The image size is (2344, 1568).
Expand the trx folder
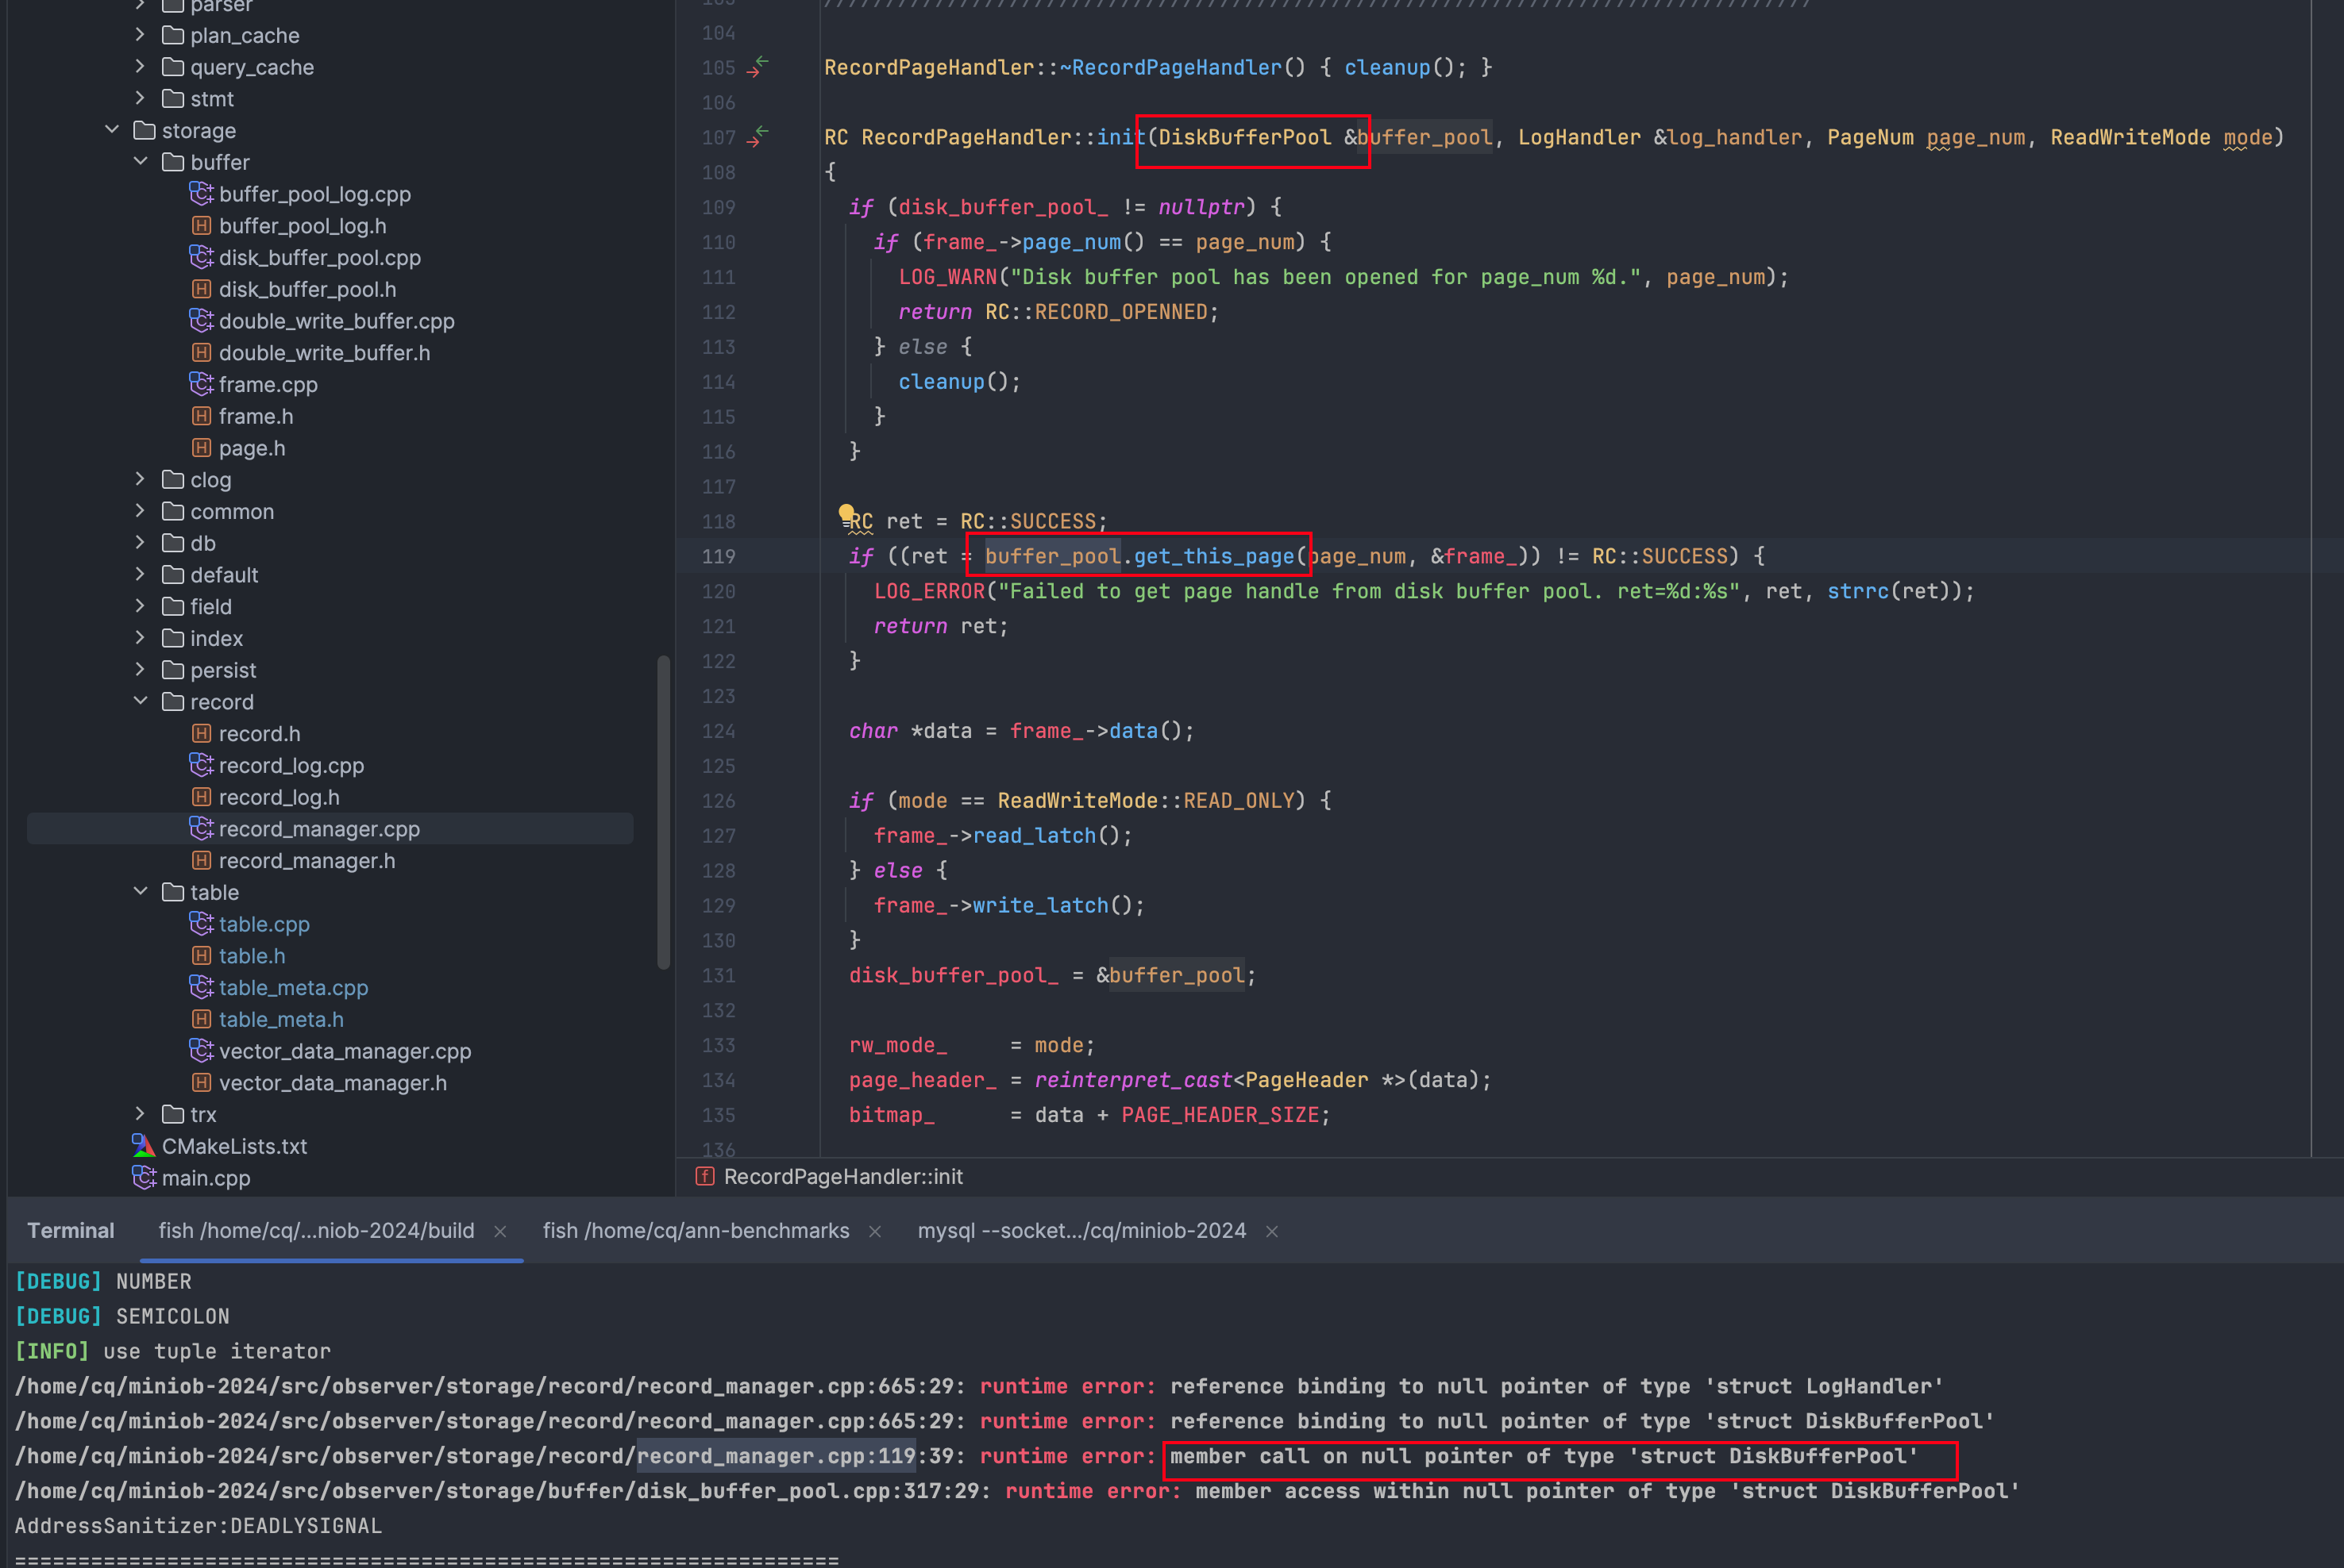click(140, 1113)
